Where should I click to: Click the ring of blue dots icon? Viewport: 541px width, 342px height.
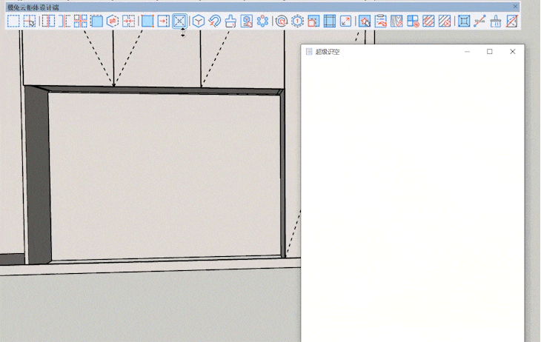click(x=262, y=21)
